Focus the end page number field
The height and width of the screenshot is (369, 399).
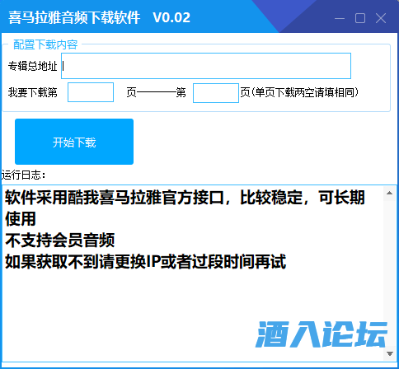point(216,93)
